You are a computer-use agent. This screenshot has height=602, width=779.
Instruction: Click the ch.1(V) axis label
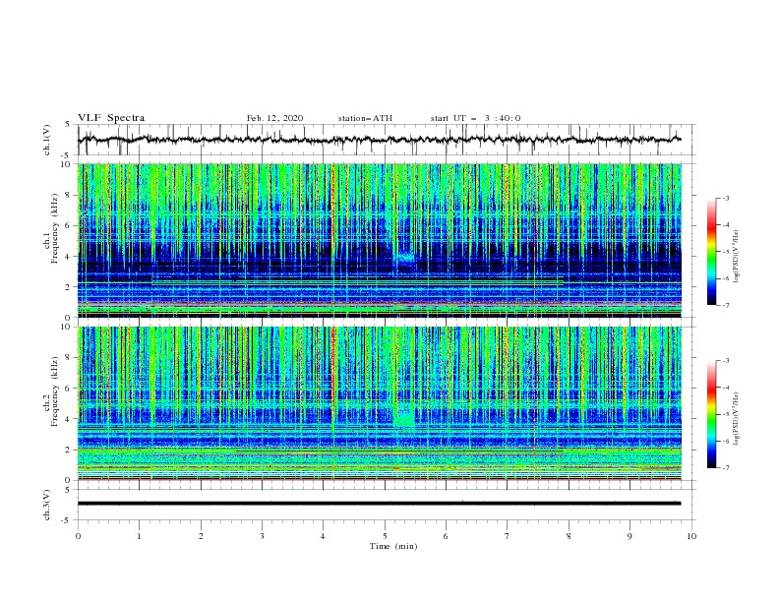[x=46, y=140]
